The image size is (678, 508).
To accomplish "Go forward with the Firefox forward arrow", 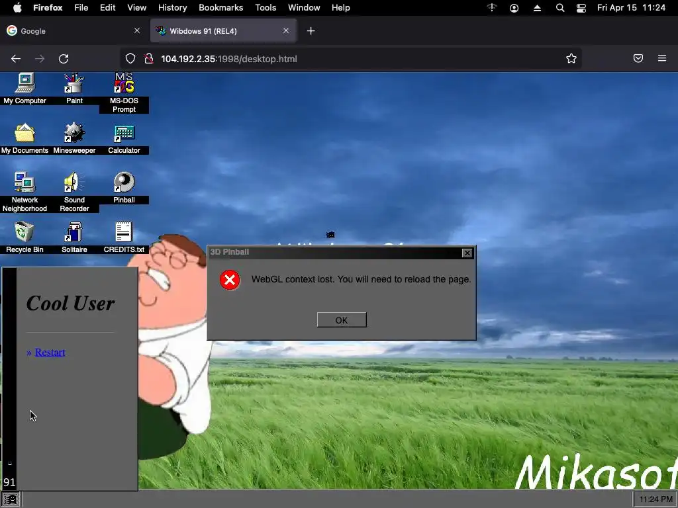I will pyautogui.click(x=40, y=59).
